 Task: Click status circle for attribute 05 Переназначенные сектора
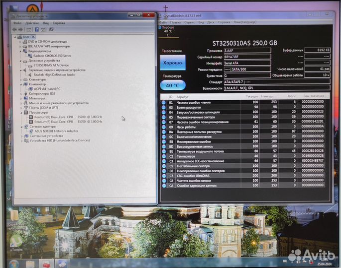(x=164, y=117)
